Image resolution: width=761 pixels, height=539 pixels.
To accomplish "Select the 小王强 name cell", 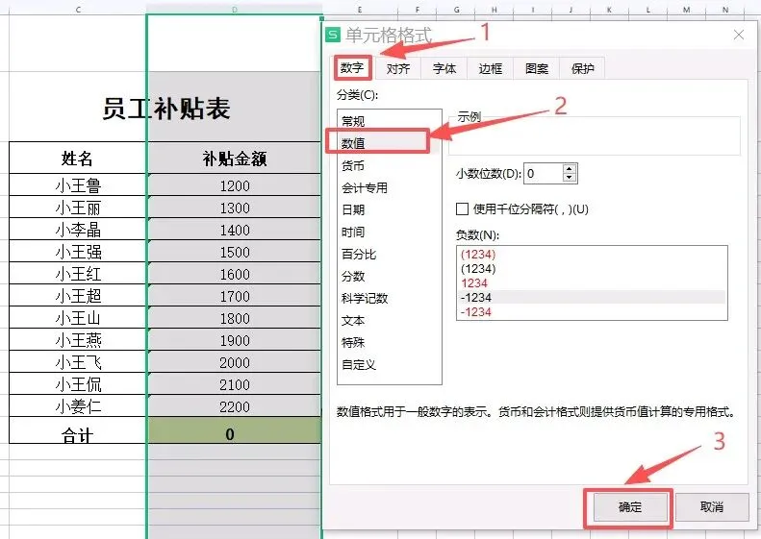I will [78, 252].
